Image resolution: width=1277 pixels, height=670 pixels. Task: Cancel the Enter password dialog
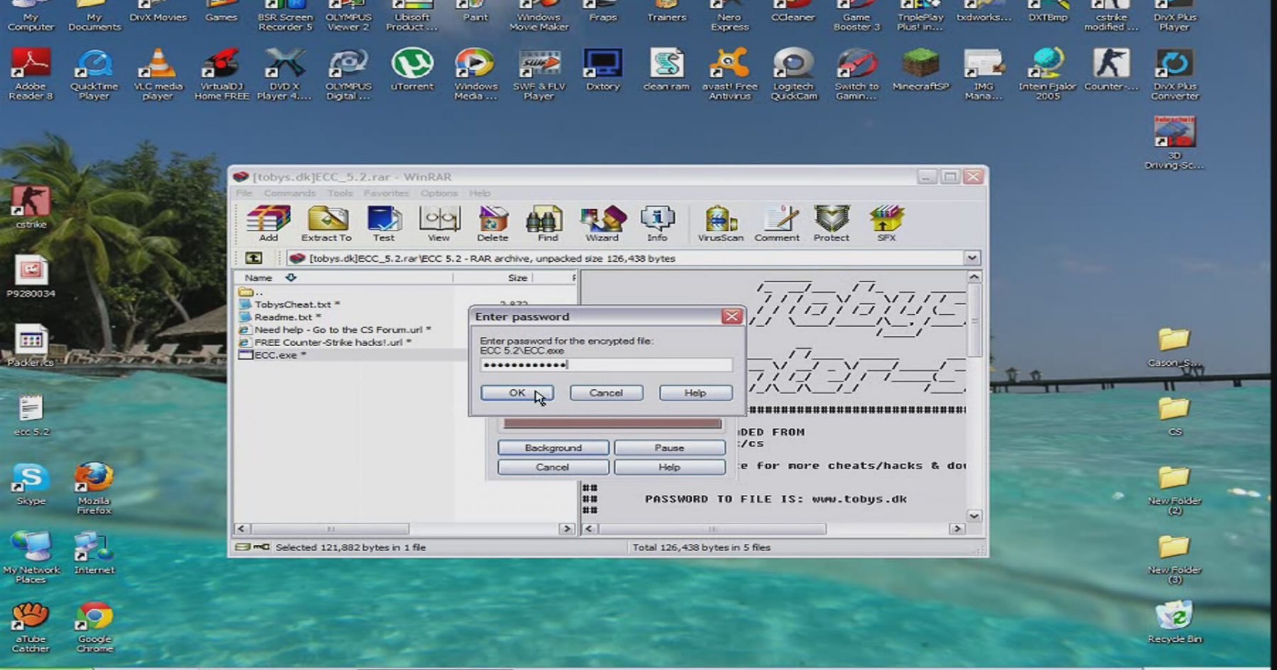pos(606,393)
